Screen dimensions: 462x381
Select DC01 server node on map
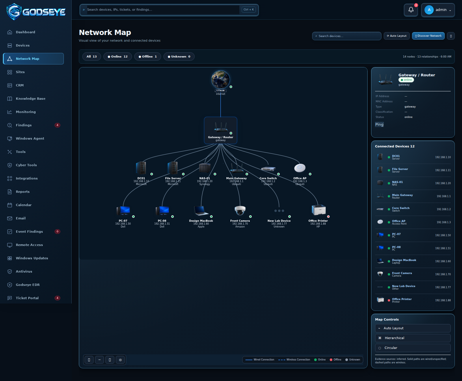[141, 173]
